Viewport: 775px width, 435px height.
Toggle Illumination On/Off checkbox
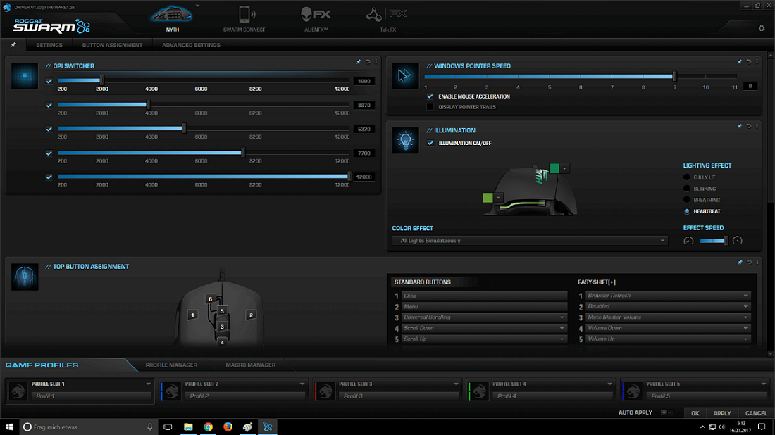[430, 143]
